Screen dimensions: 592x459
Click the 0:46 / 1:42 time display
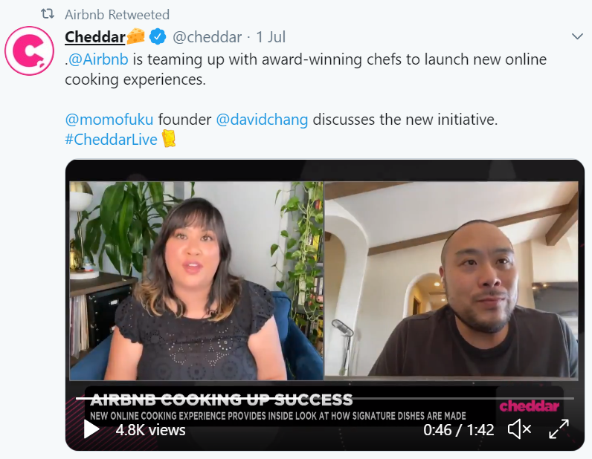point(458,430)
